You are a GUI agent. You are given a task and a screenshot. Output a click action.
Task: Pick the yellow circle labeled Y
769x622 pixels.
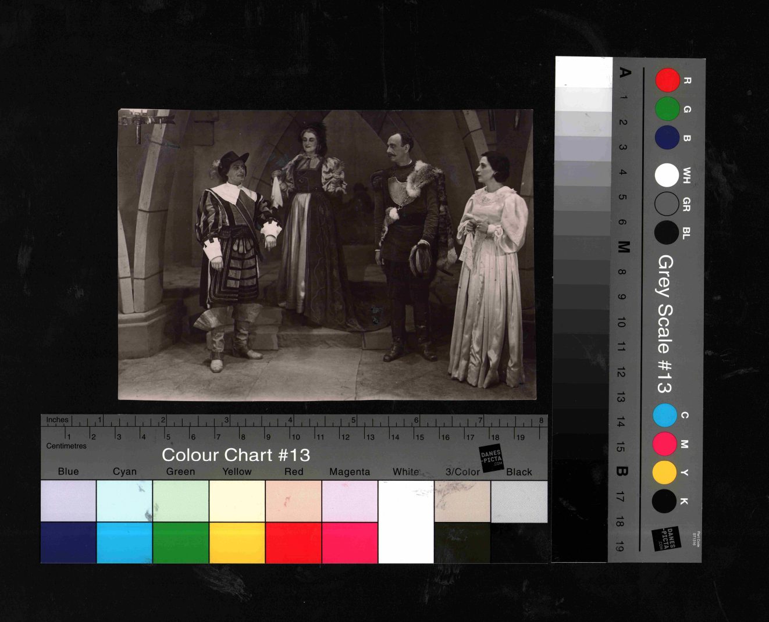pyautogui.click(x=664, y=473)
